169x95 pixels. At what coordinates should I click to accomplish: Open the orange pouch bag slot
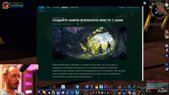[x=120, y=93]
